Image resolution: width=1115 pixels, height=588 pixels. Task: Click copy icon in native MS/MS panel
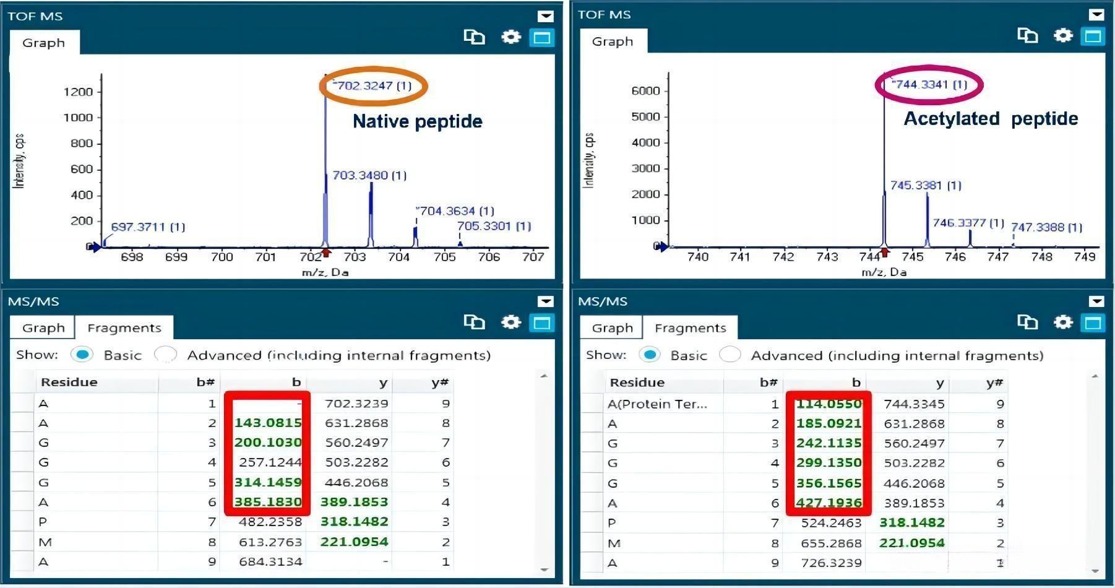pos(474,322)
